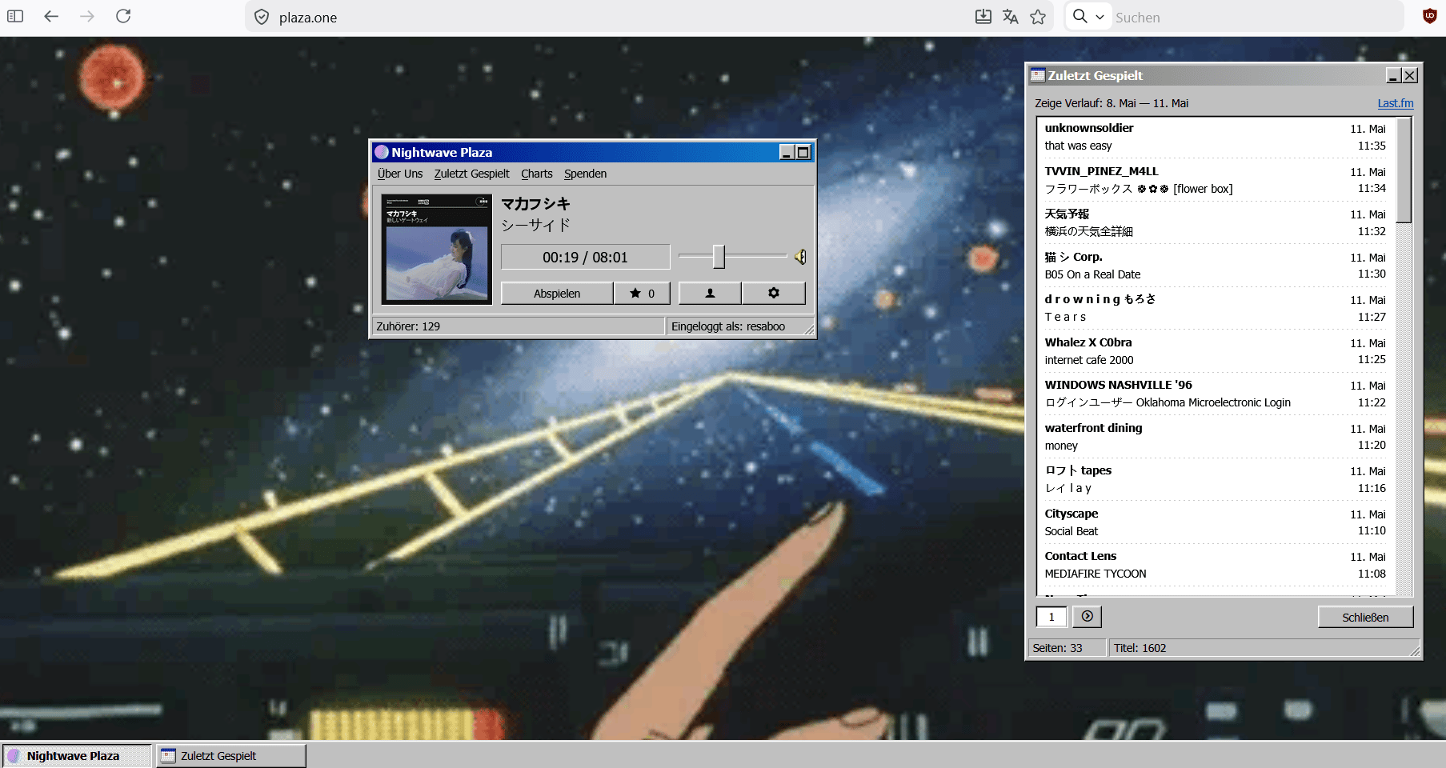This screenshot has width=1446, height=768.
Task: Click the album cover thumbnail
Action: [x=437, y=249]
